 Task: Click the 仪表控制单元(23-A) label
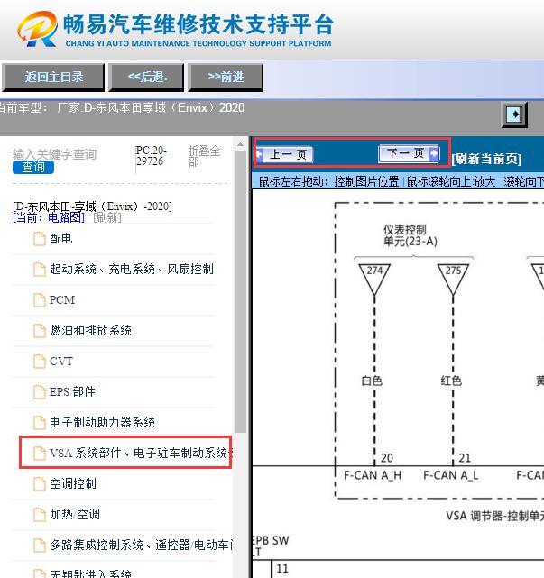(x=410, y=236)
